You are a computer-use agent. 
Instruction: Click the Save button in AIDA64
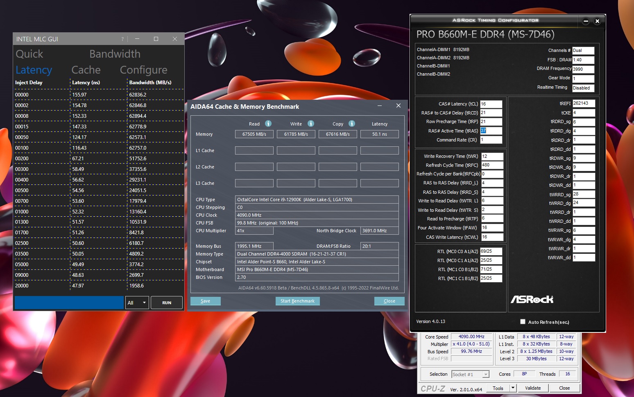205,301
